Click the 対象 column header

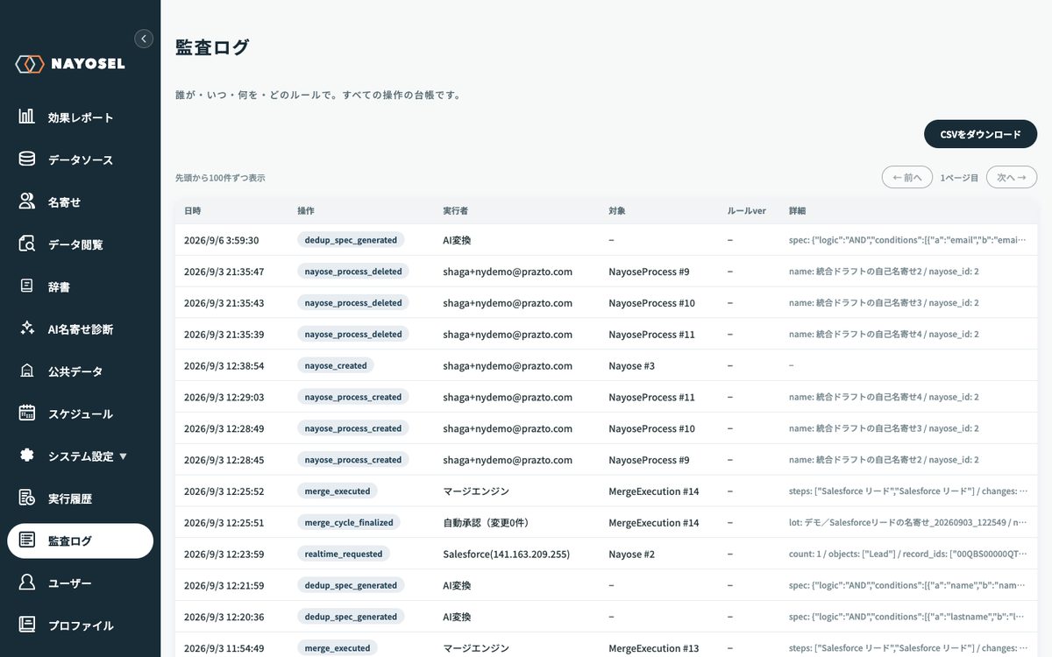coord(617,211)
